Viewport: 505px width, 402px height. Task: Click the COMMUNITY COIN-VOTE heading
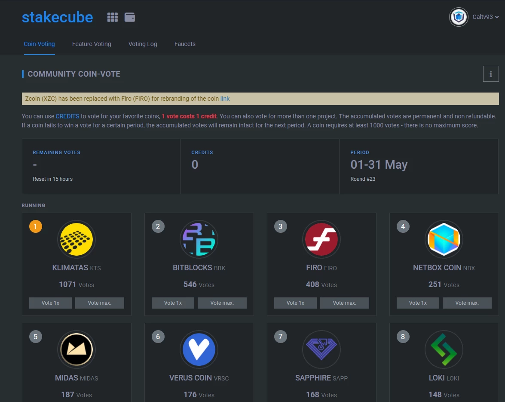tap(74, 74)
